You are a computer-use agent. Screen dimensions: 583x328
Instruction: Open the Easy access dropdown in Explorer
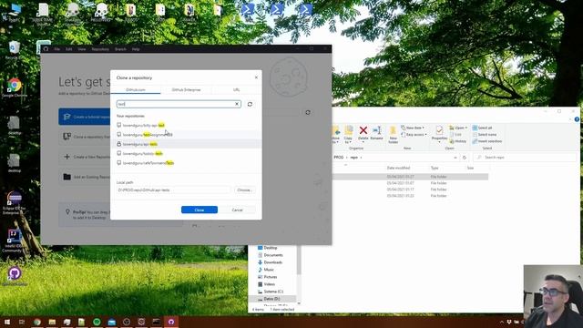tap(414, 135)
